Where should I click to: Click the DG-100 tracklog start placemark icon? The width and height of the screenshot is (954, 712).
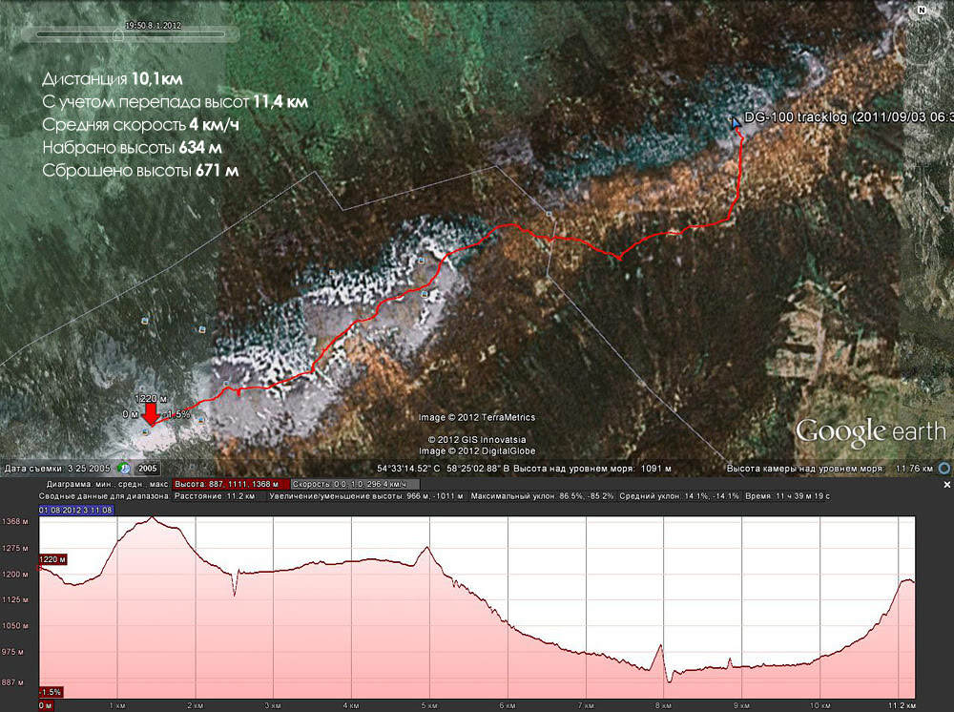(736, 122)
